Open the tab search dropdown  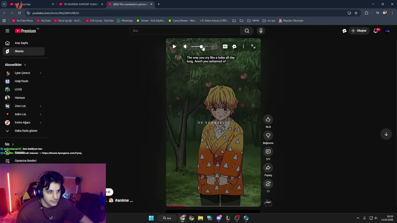point(4,4)
